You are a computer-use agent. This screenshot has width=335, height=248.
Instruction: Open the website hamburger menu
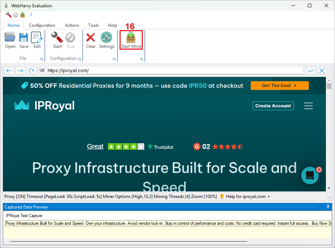tap(308, 106)
